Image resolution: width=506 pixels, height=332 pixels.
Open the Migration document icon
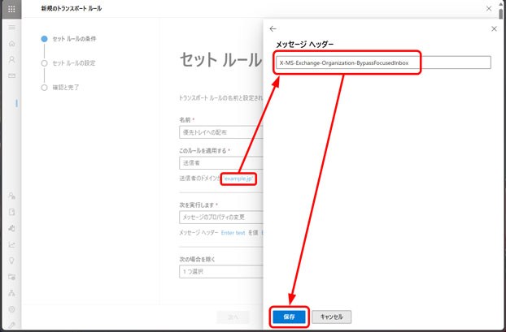[x=11, y=212]
